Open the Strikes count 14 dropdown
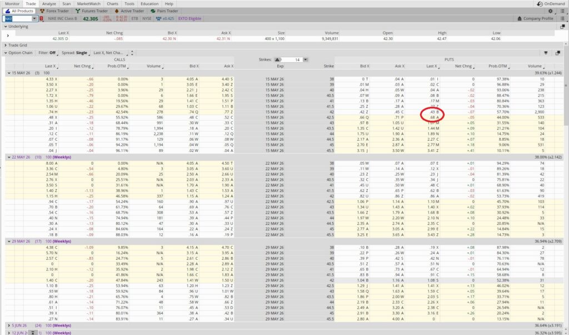 (x=306, y=60)
